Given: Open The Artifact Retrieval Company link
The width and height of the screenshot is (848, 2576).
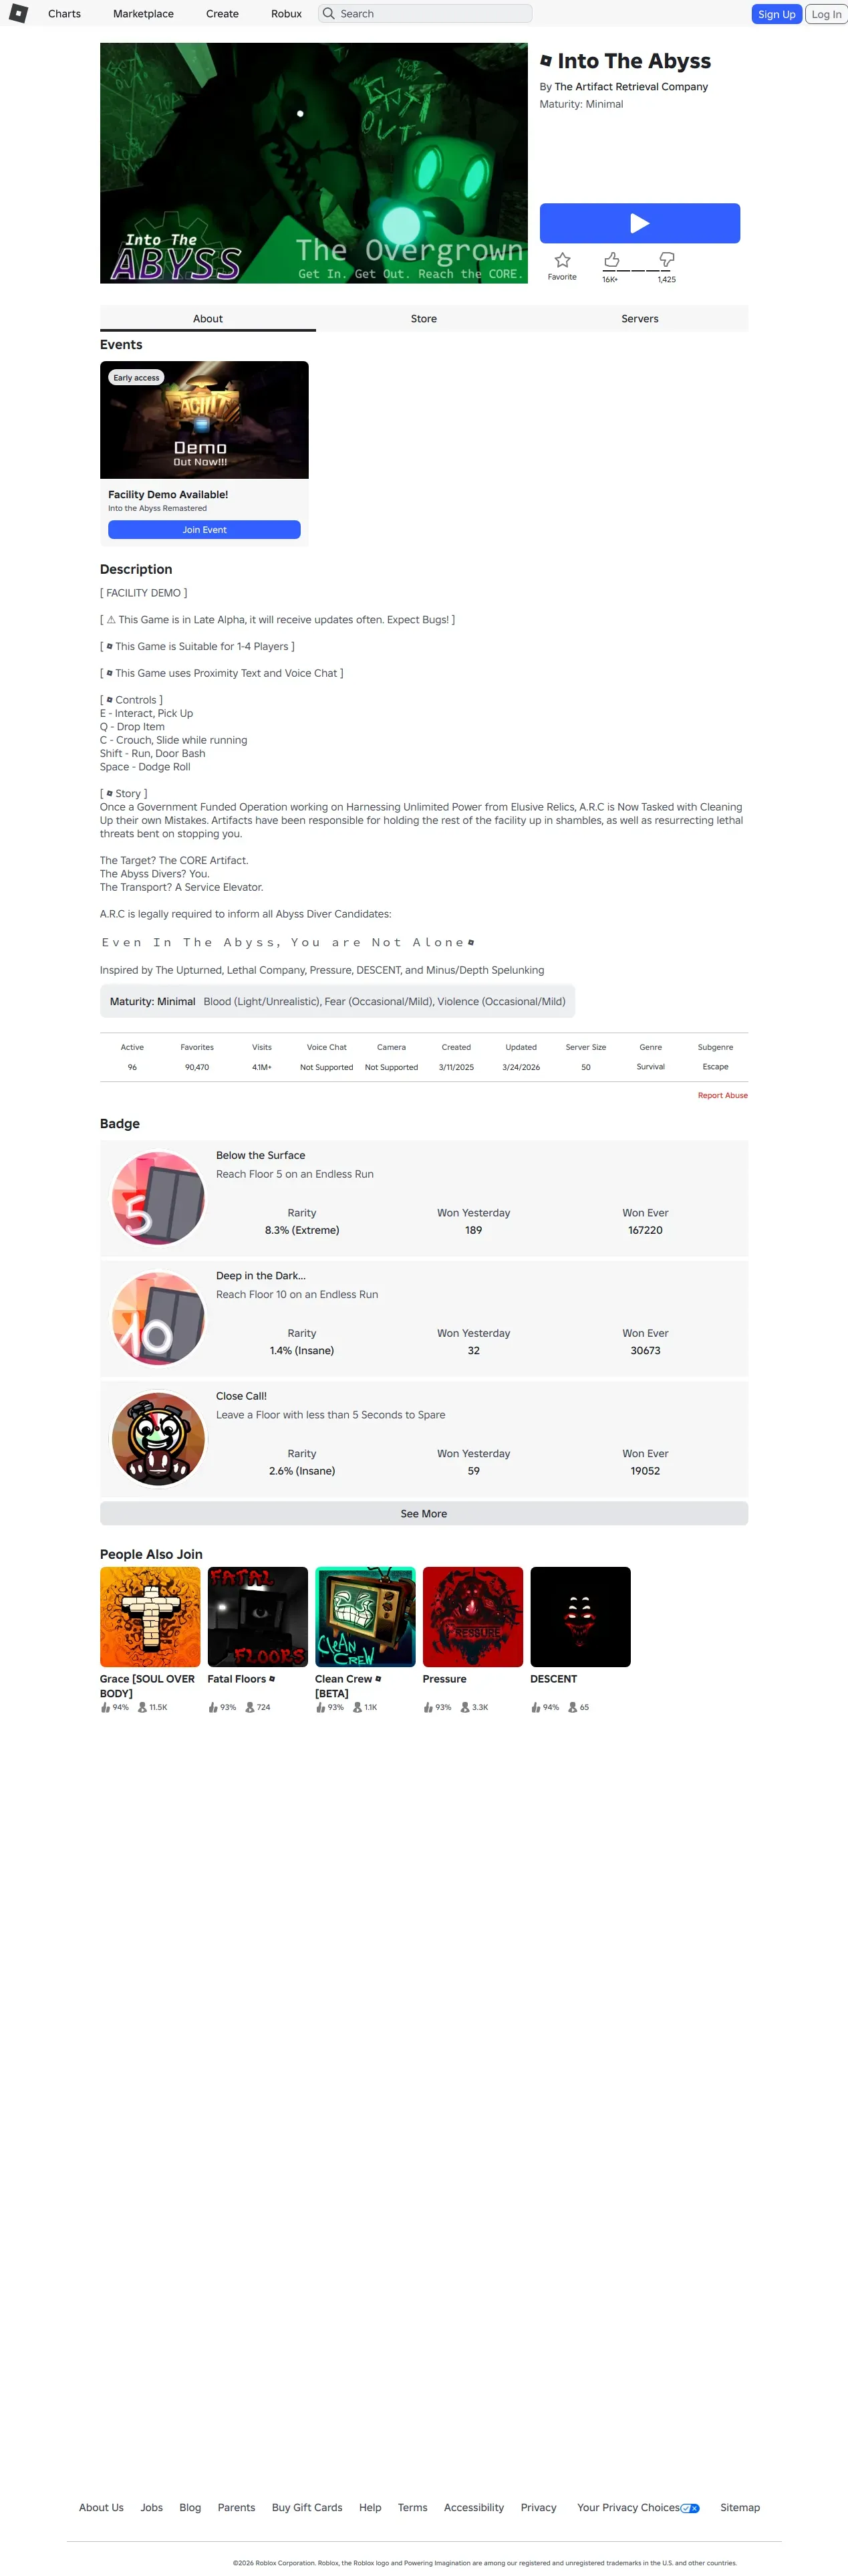Looking at the screenshot, I should [630, 87].
